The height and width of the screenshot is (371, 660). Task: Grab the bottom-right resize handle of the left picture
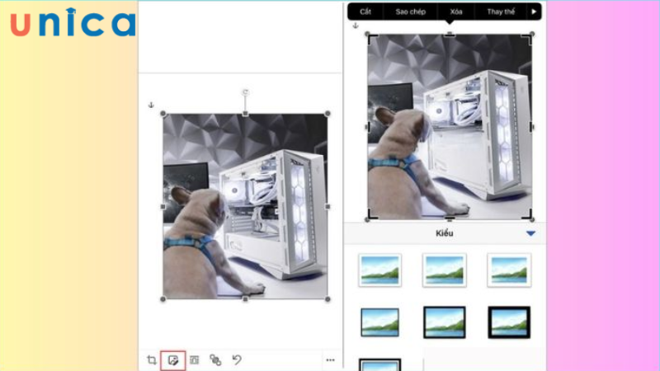pyautogui.click(x=328, y=299)
